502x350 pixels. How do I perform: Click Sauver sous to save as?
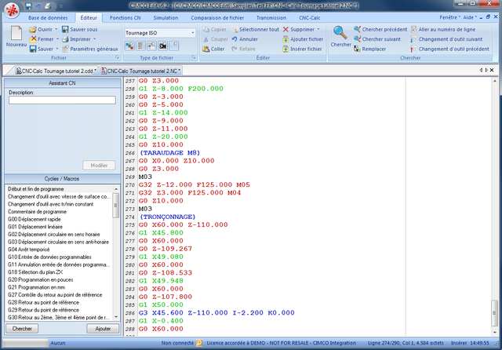coord(80,30)
